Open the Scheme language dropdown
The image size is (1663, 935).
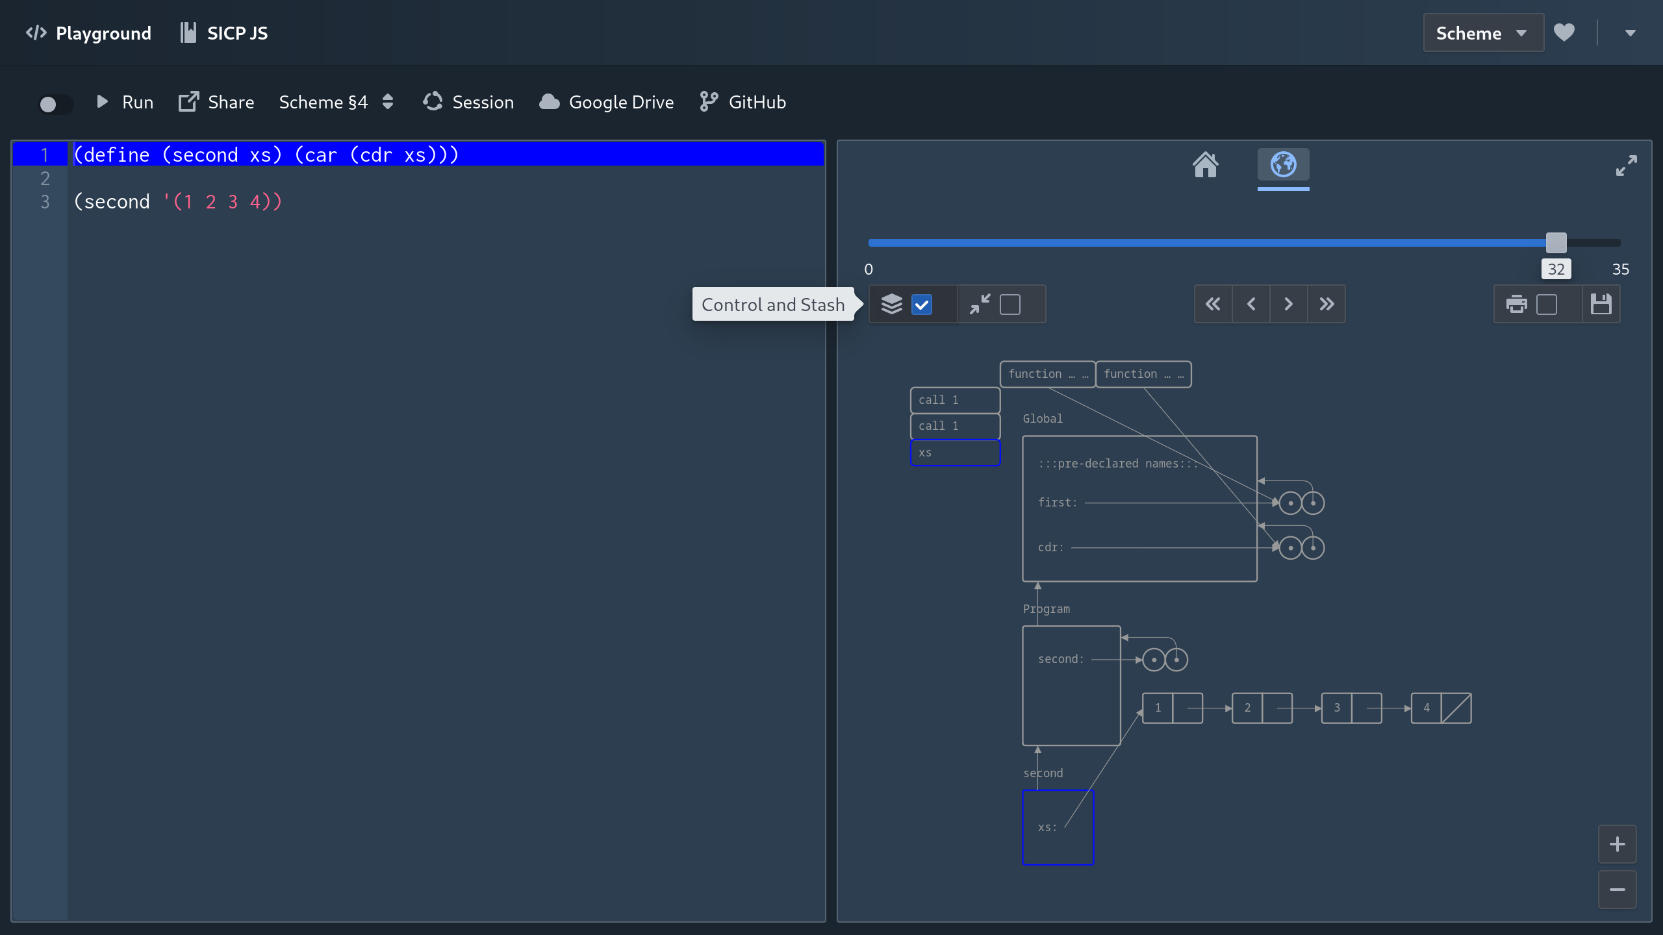tap(1482, 33)
